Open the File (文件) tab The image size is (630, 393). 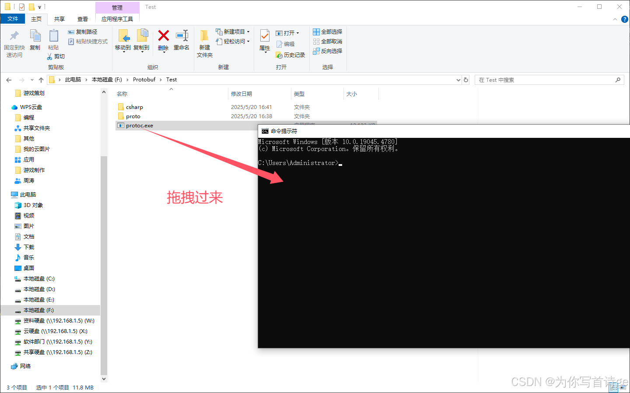point(13,19)
